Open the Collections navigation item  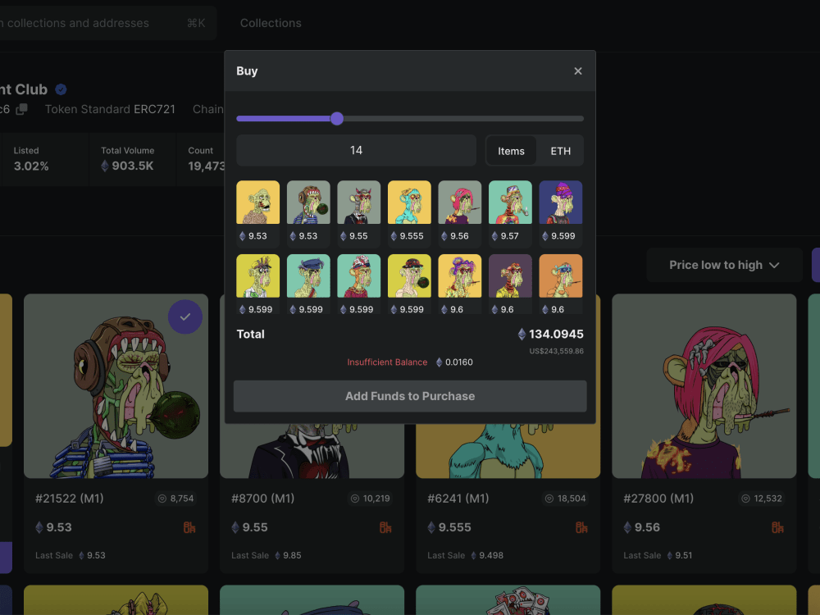271,23
